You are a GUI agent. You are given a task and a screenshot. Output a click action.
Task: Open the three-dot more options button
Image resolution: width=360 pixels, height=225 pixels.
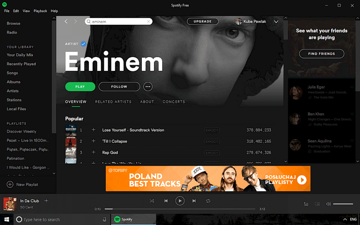[148, 86]
